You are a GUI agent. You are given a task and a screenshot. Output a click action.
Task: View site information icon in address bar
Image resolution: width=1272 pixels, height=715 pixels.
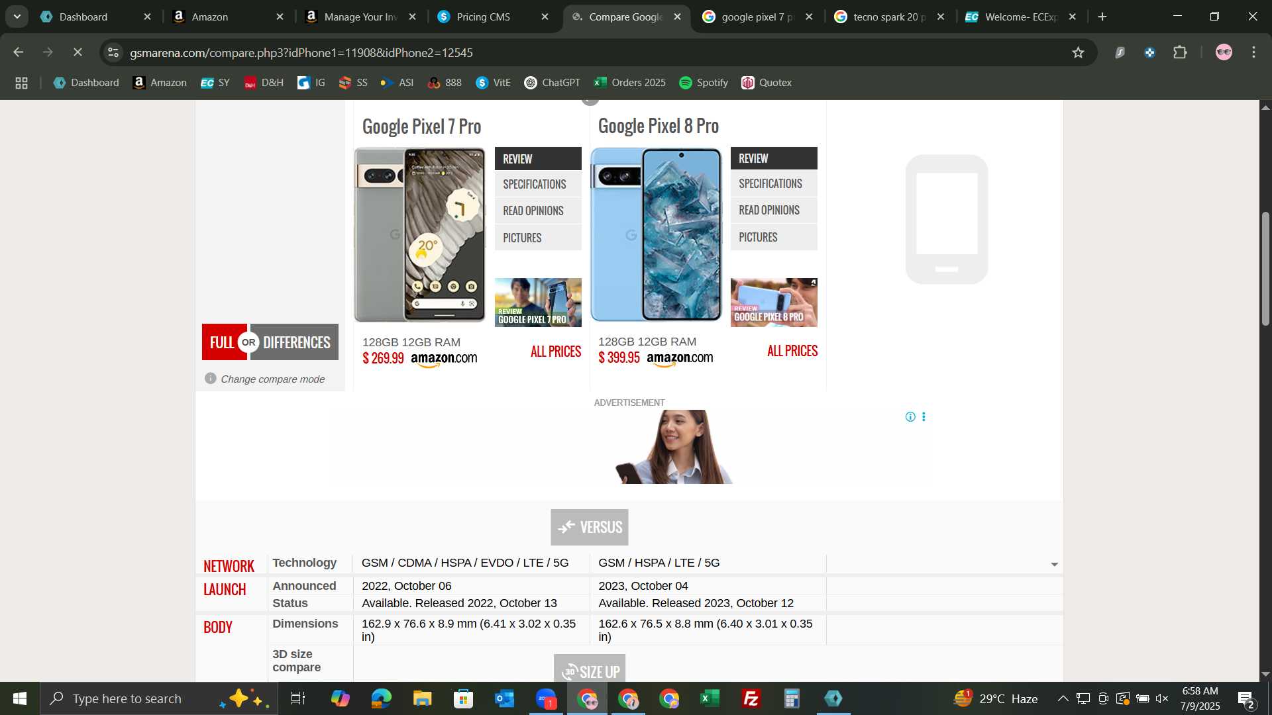[x=113, y=52]
